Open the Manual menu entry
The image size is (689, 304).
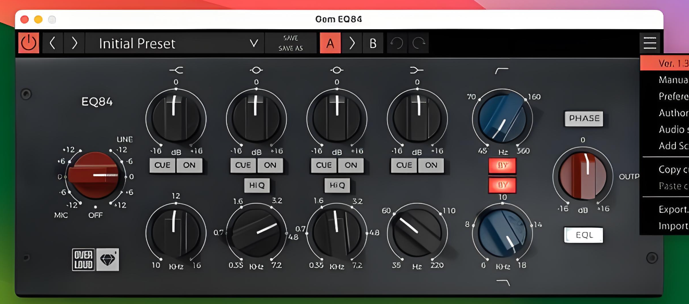point(664,80)
